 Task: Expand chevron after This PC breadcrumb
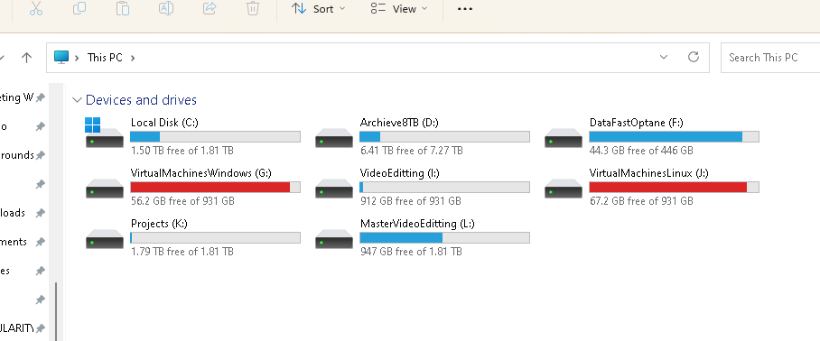tap(133, 58)
